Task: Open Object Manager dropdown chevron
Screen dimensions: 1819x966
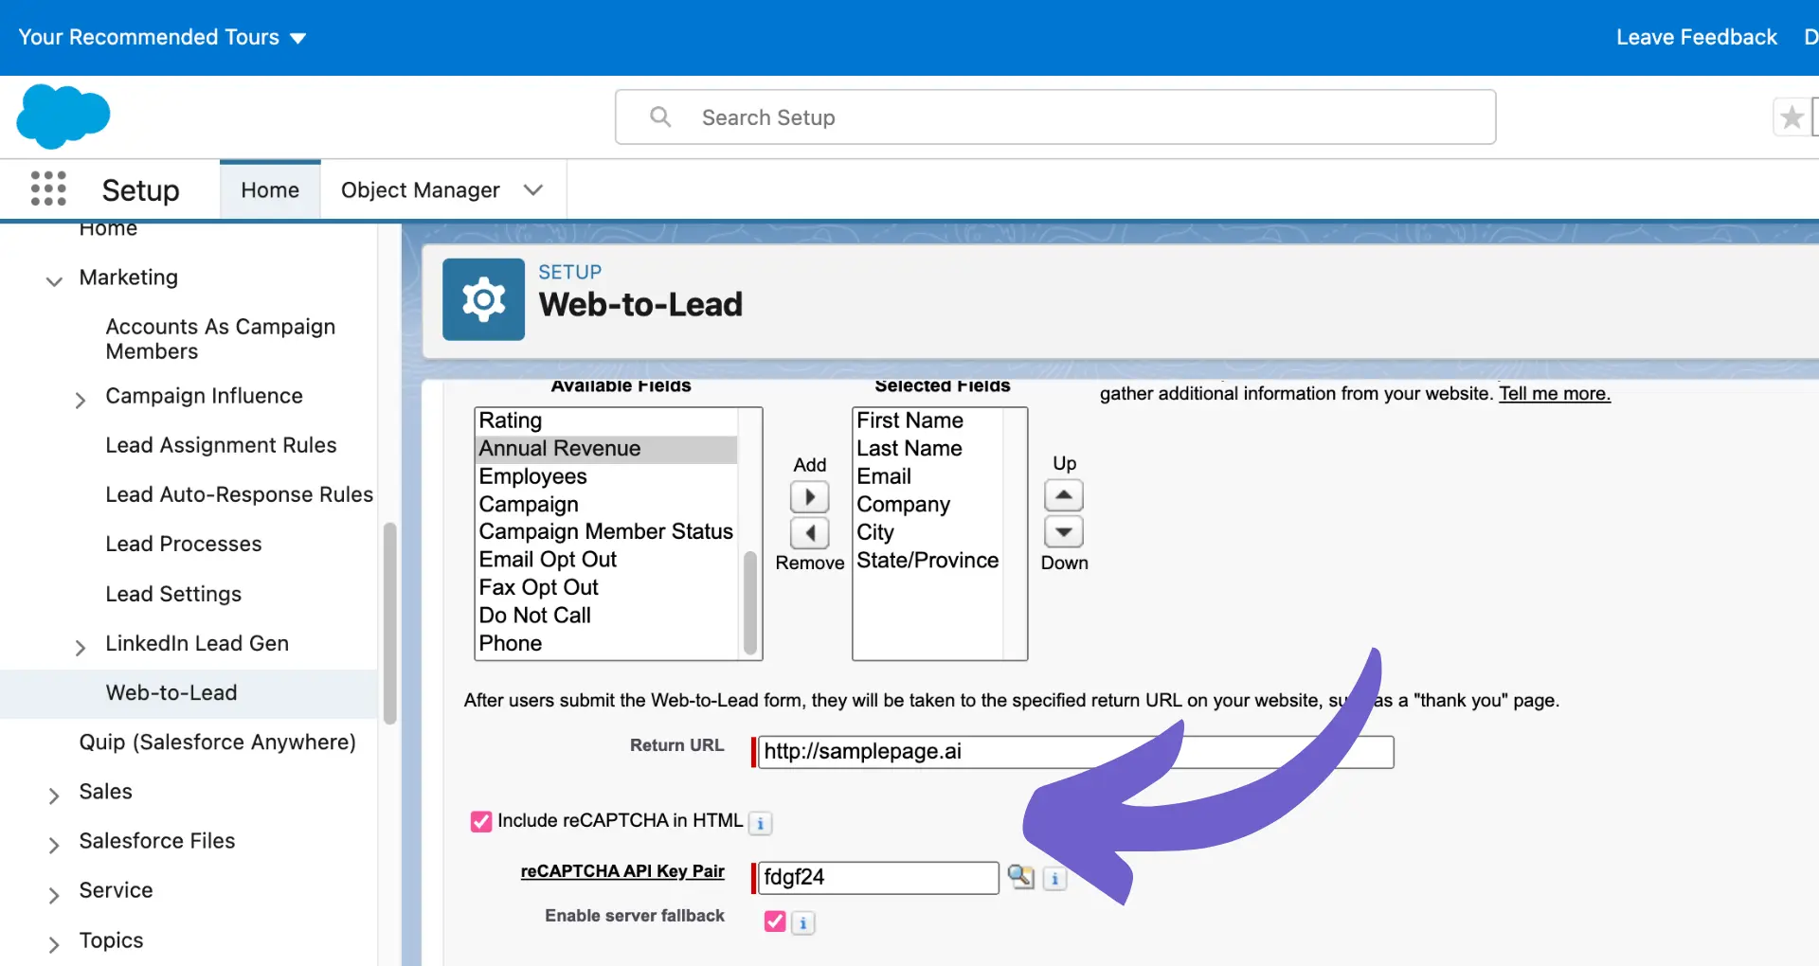Action: (533, 189)
